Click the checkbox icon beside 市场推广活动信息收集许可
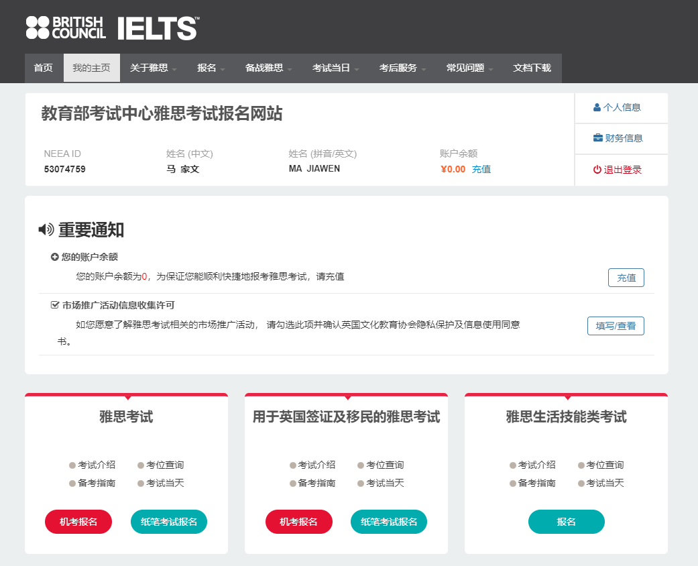This screenshot has width=698, height=566. [55, 305]
